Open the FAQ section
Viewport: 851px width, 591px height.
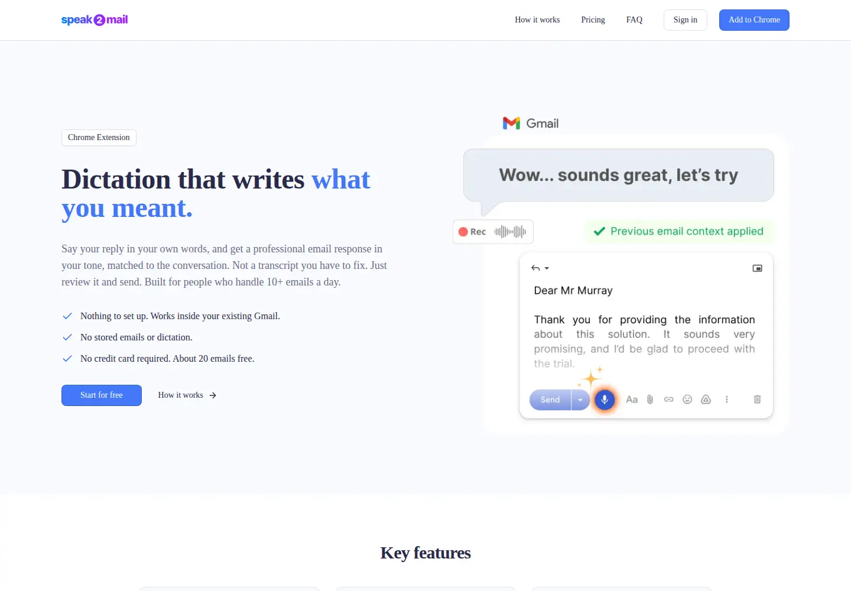634,20
